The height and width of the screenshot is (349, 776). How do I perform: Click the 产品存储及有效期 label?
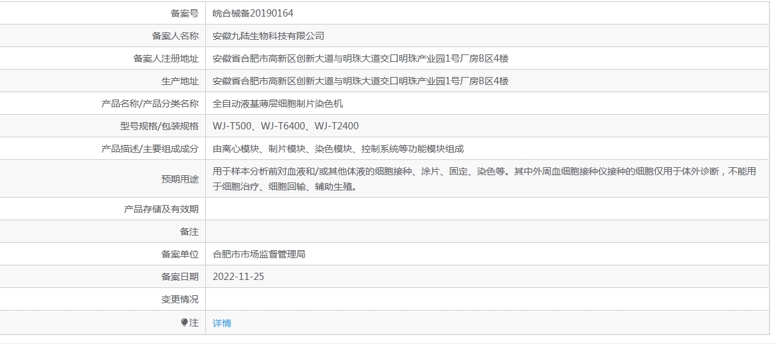coord(161,209)
